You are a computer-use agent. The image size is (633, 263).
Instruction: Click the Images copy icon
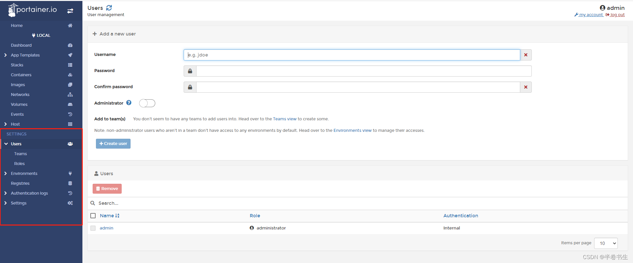[x=70, y=85]
